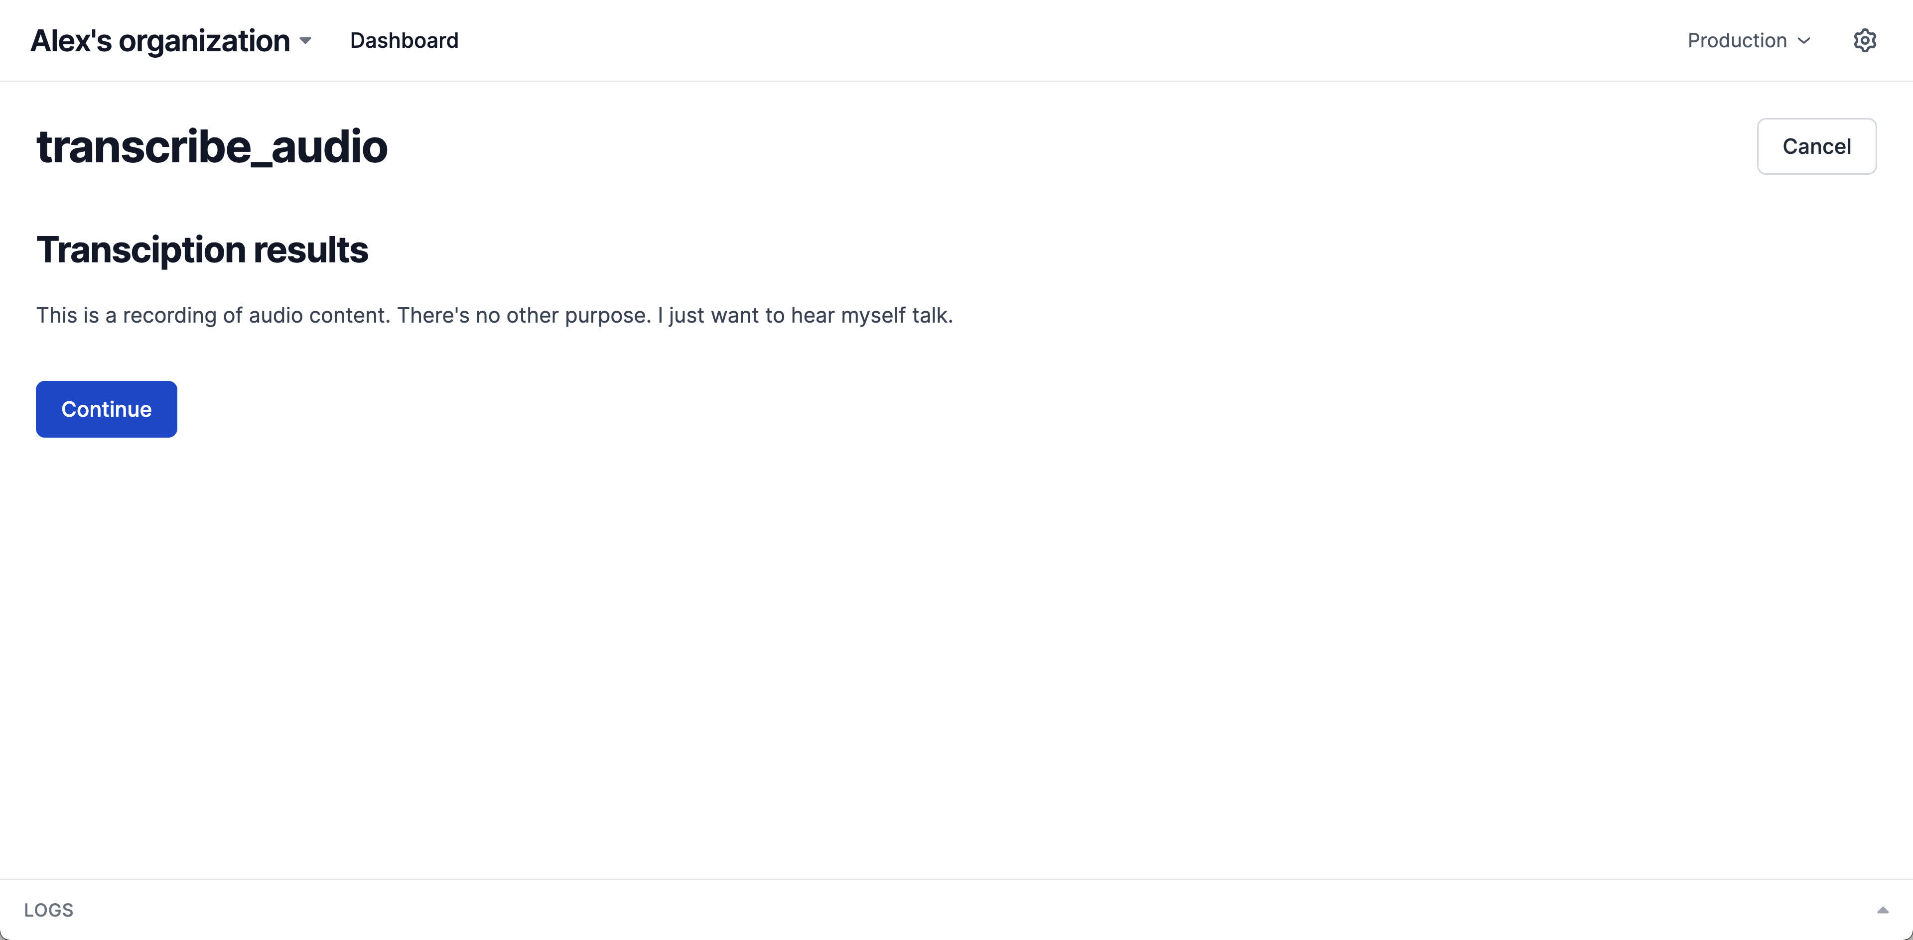Go to the Dashboard tab
The width and height of the screenshot is (1913, 940).
tap(404, 41)
